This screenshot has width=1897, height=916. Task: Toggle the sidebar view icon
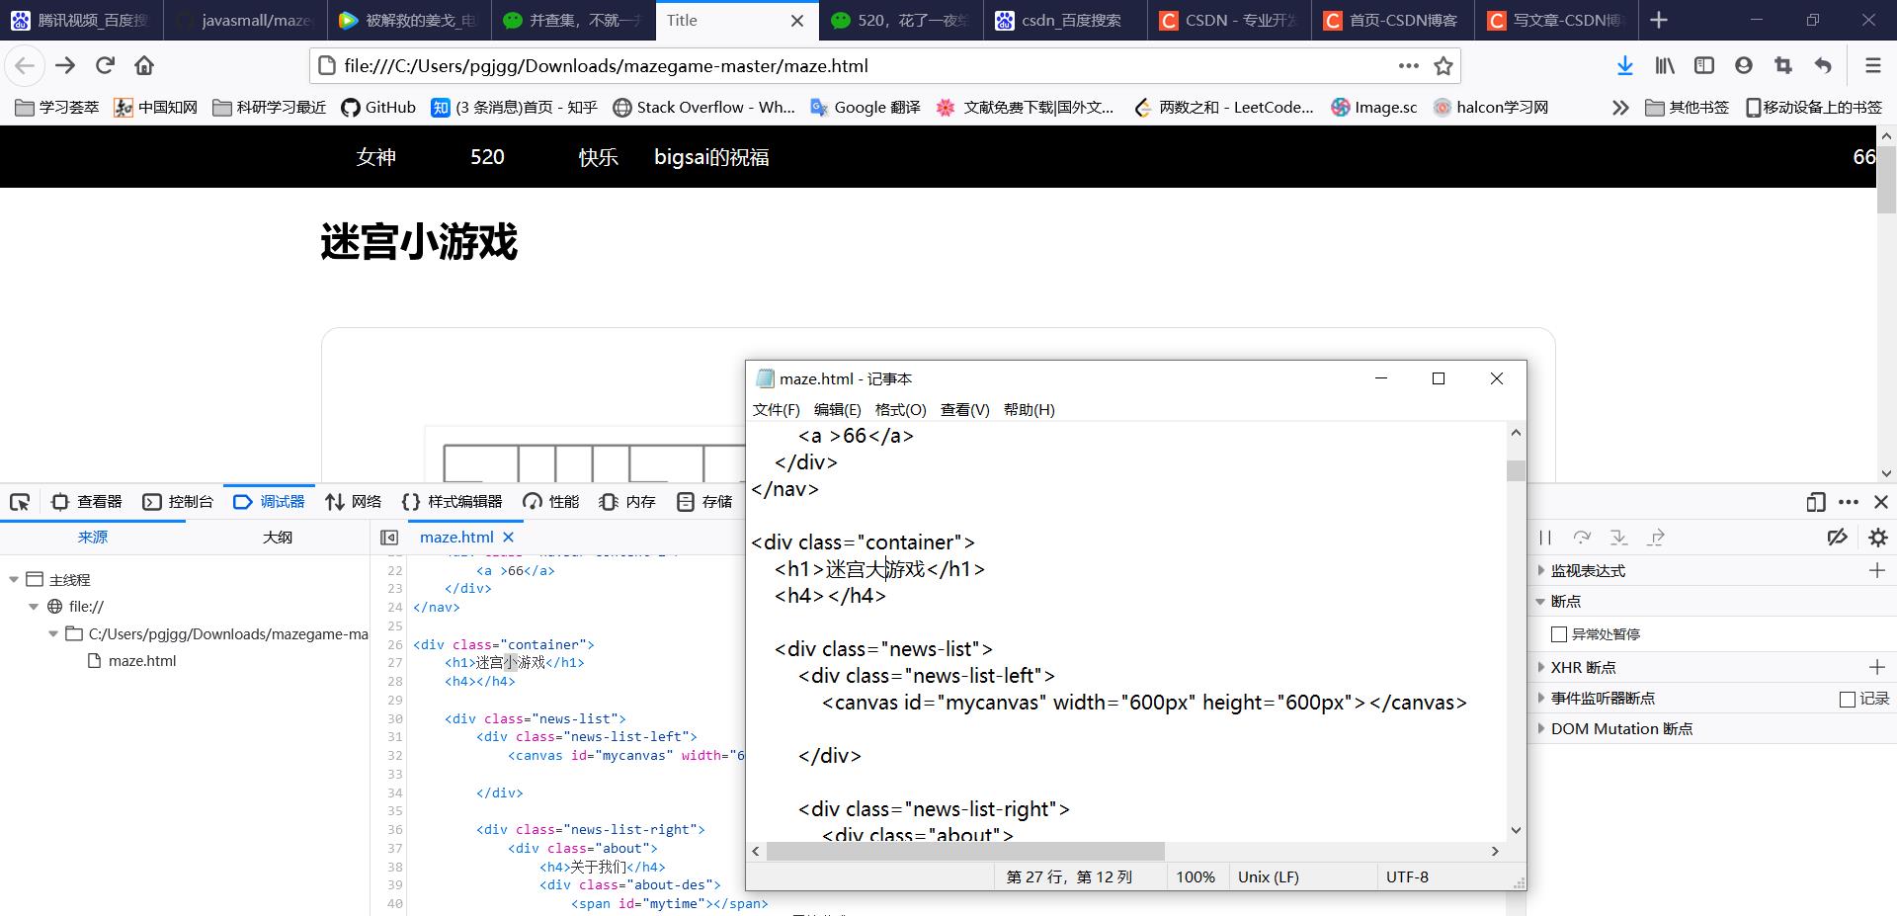1704,66
